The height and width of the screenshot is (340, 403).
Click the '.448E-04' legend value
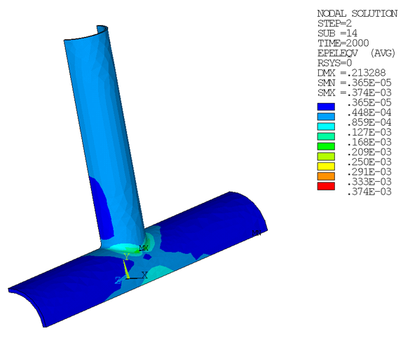click(369, 113)
